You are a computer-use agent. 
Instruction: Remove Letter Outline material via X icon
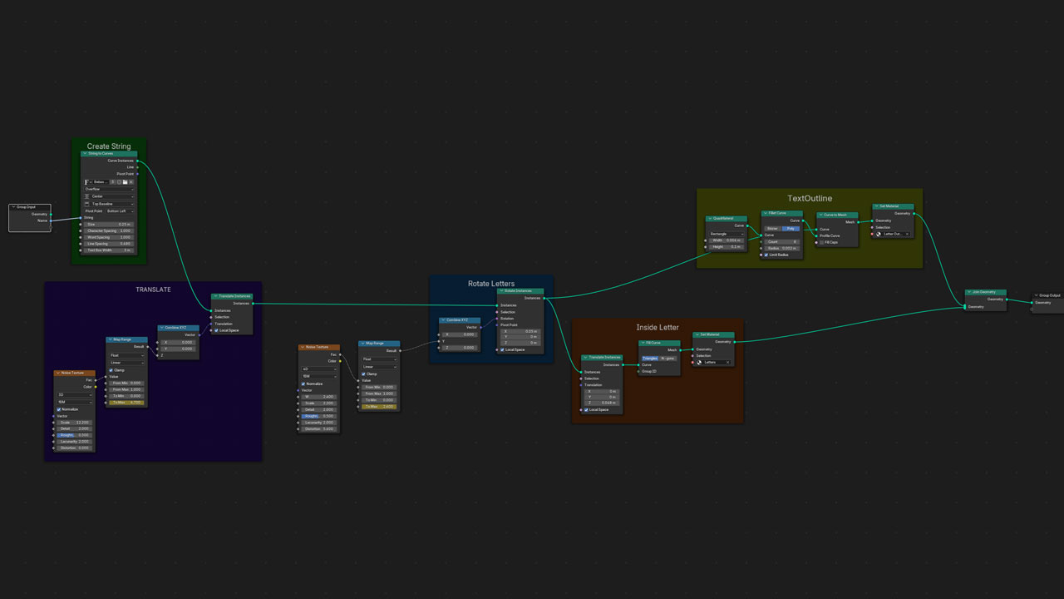907,234
